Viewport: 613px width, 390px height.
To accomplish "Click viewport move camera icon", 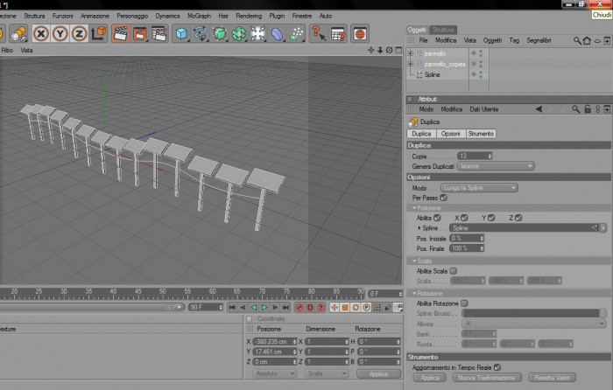I will pos(371,50).
